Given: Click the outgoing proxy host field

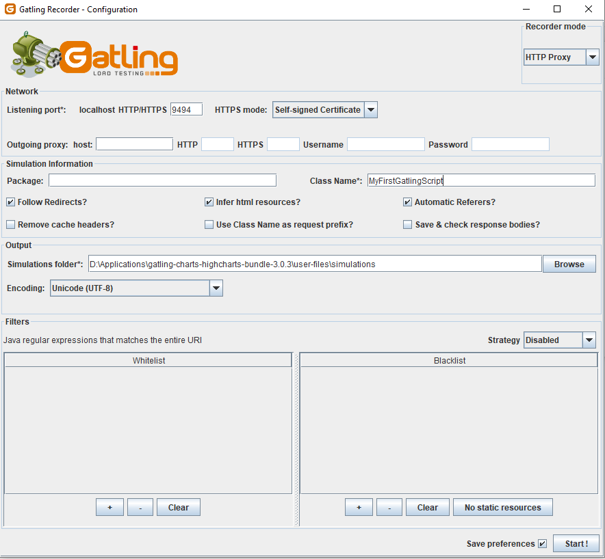Looking at the screenshot, I should pyautogui.click(x=134, y=144).
